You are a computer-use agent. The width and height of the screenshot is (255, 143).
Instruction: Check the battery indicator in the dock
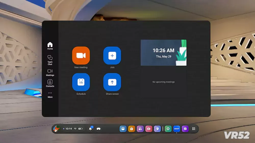click(81, 129)
